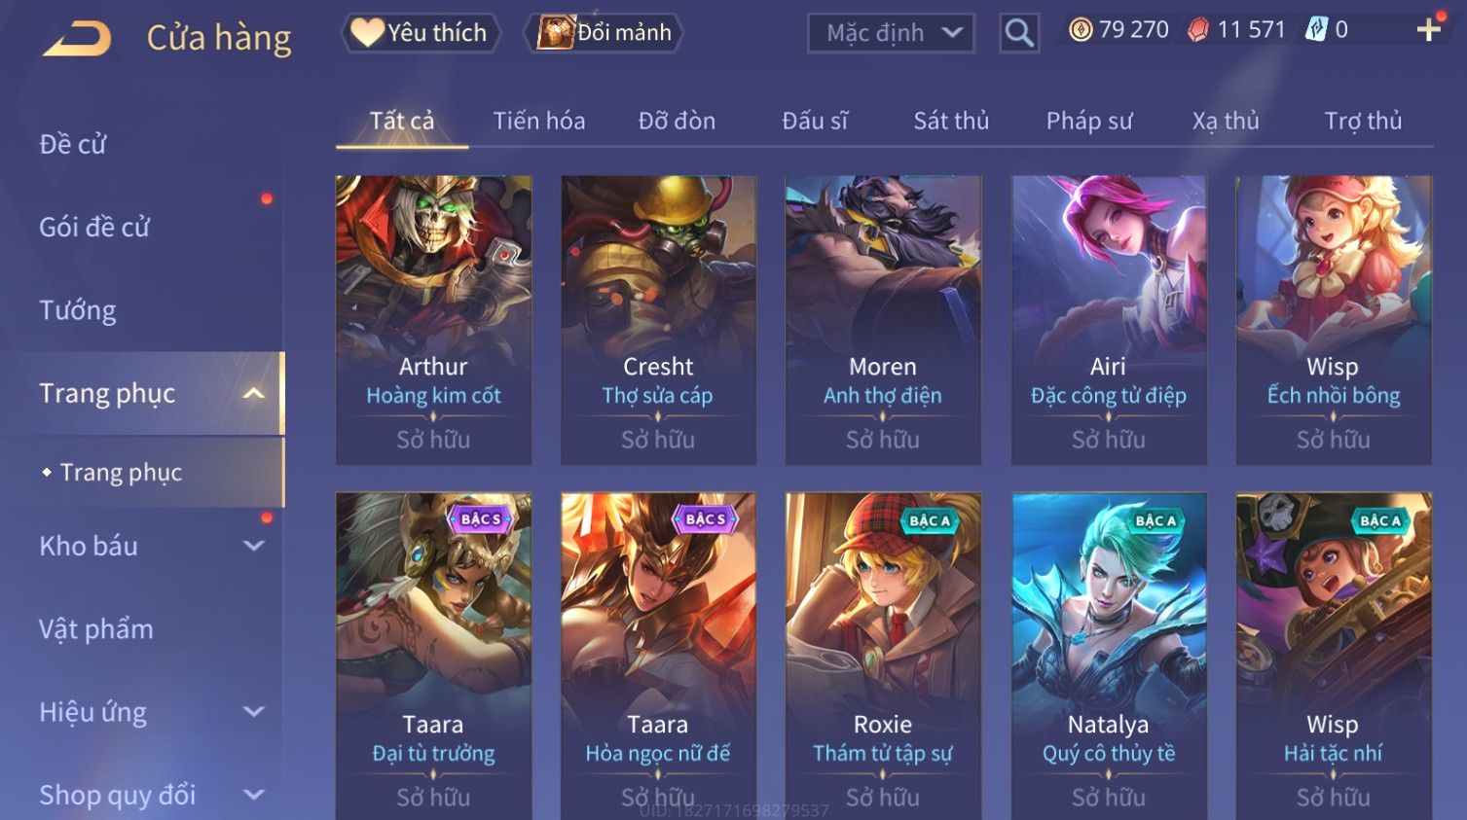1467x820 pixels.
Task: Go back using the return arrow icon
Action: click(x=77, y=39)
